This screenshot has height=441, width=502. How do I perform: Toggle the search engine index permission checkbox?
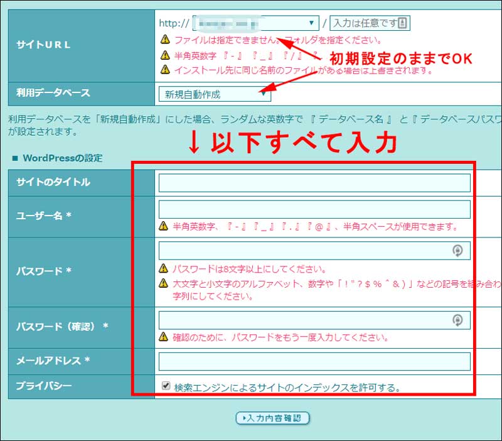click(x=166, y=386)
